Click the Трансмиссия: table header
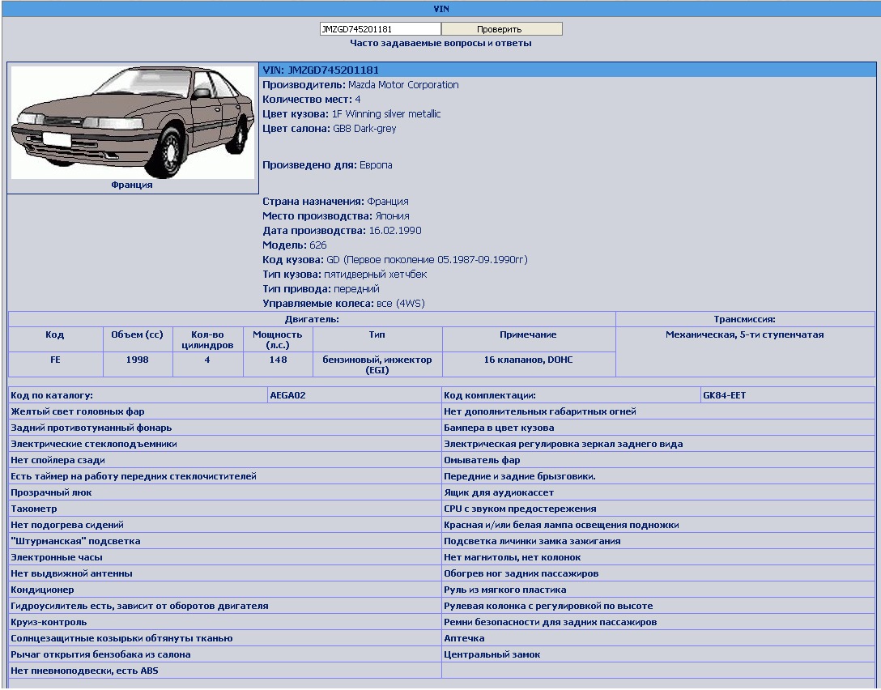The height and width of the screenshot is (690, 881). [x=745, y=319]
